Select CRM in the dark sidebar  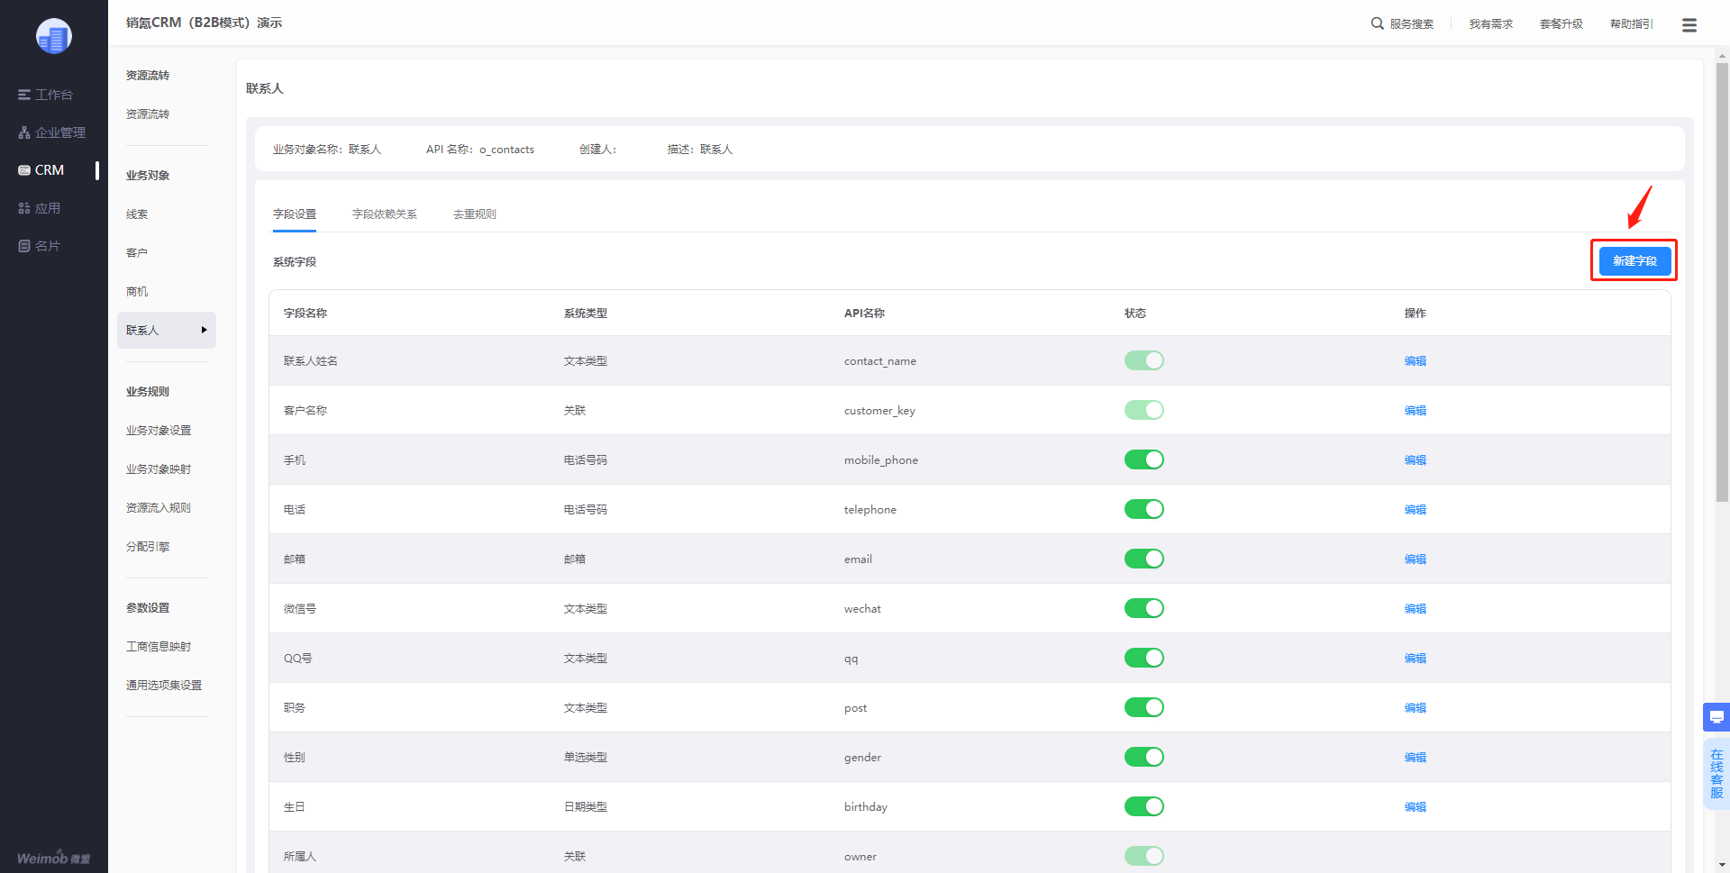click(41, 170)
